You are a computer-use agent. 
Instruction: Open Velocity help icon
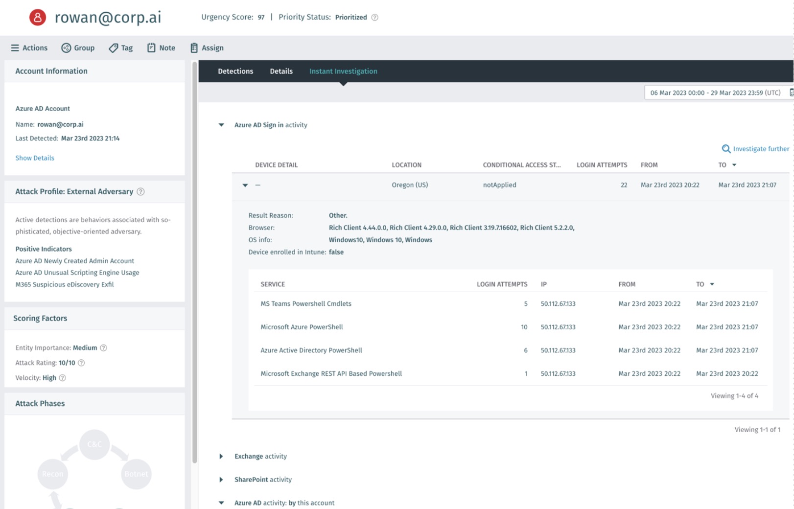click(62, 378)
